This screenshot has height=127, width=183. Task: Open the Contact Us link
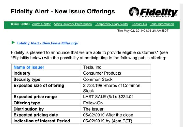point(139,24)
